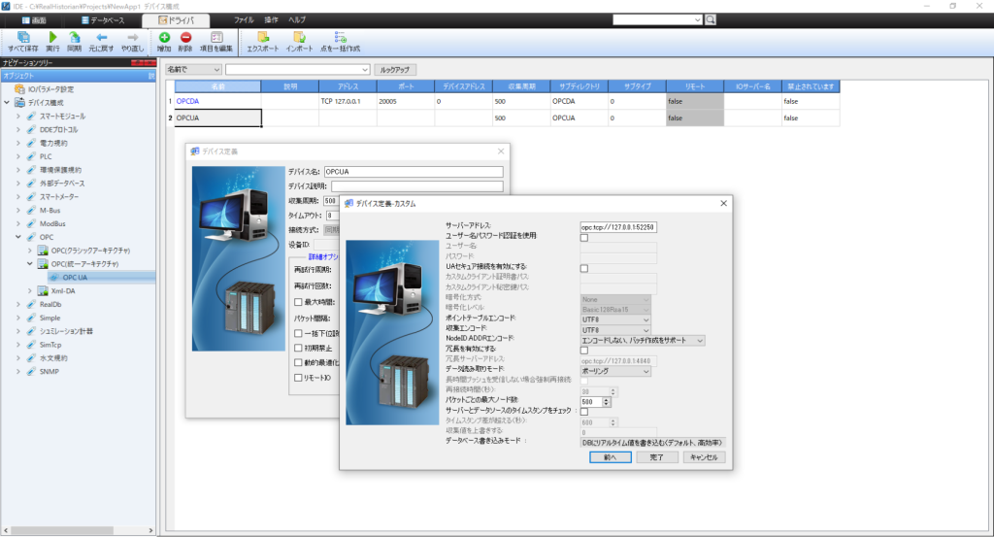Open the ファイル menu
Screen dimensions: 994x537
pos(244,19)
